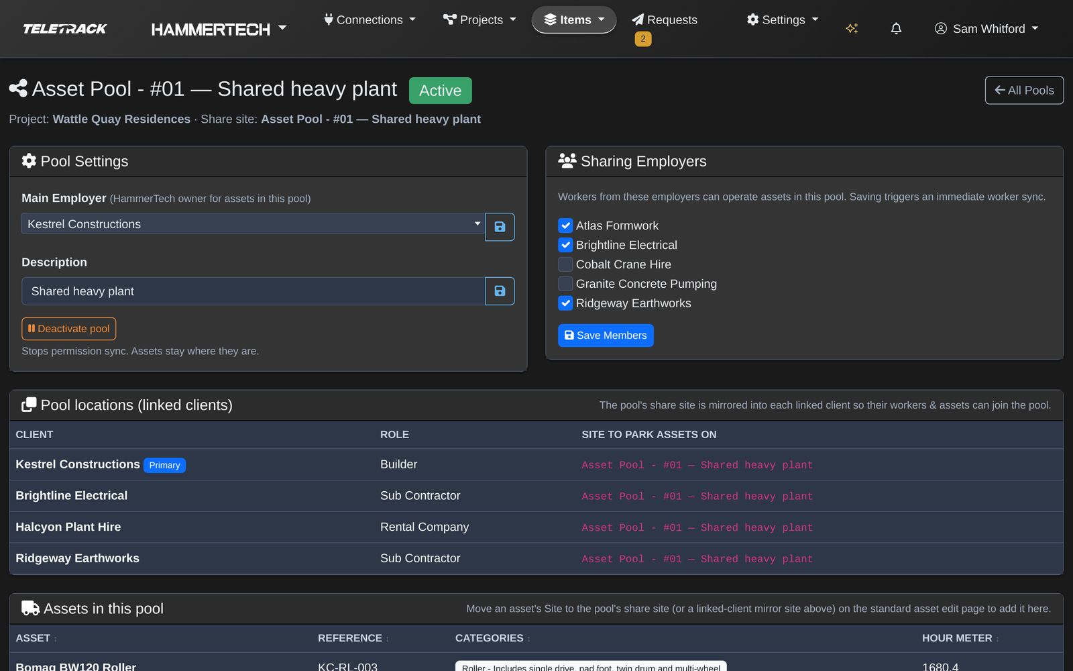
Task: Open the Projects menu
Action: click(479, 20)
